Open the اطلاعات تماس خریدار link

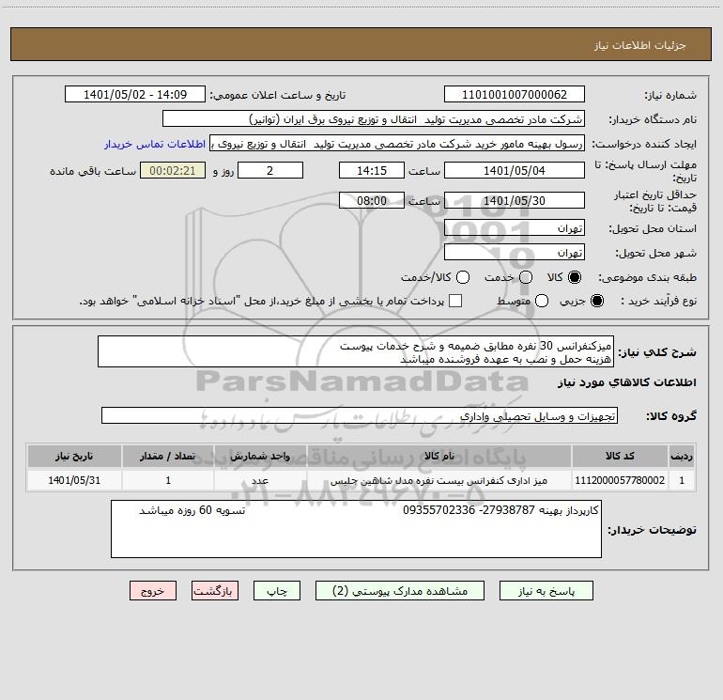coord(155,144)
